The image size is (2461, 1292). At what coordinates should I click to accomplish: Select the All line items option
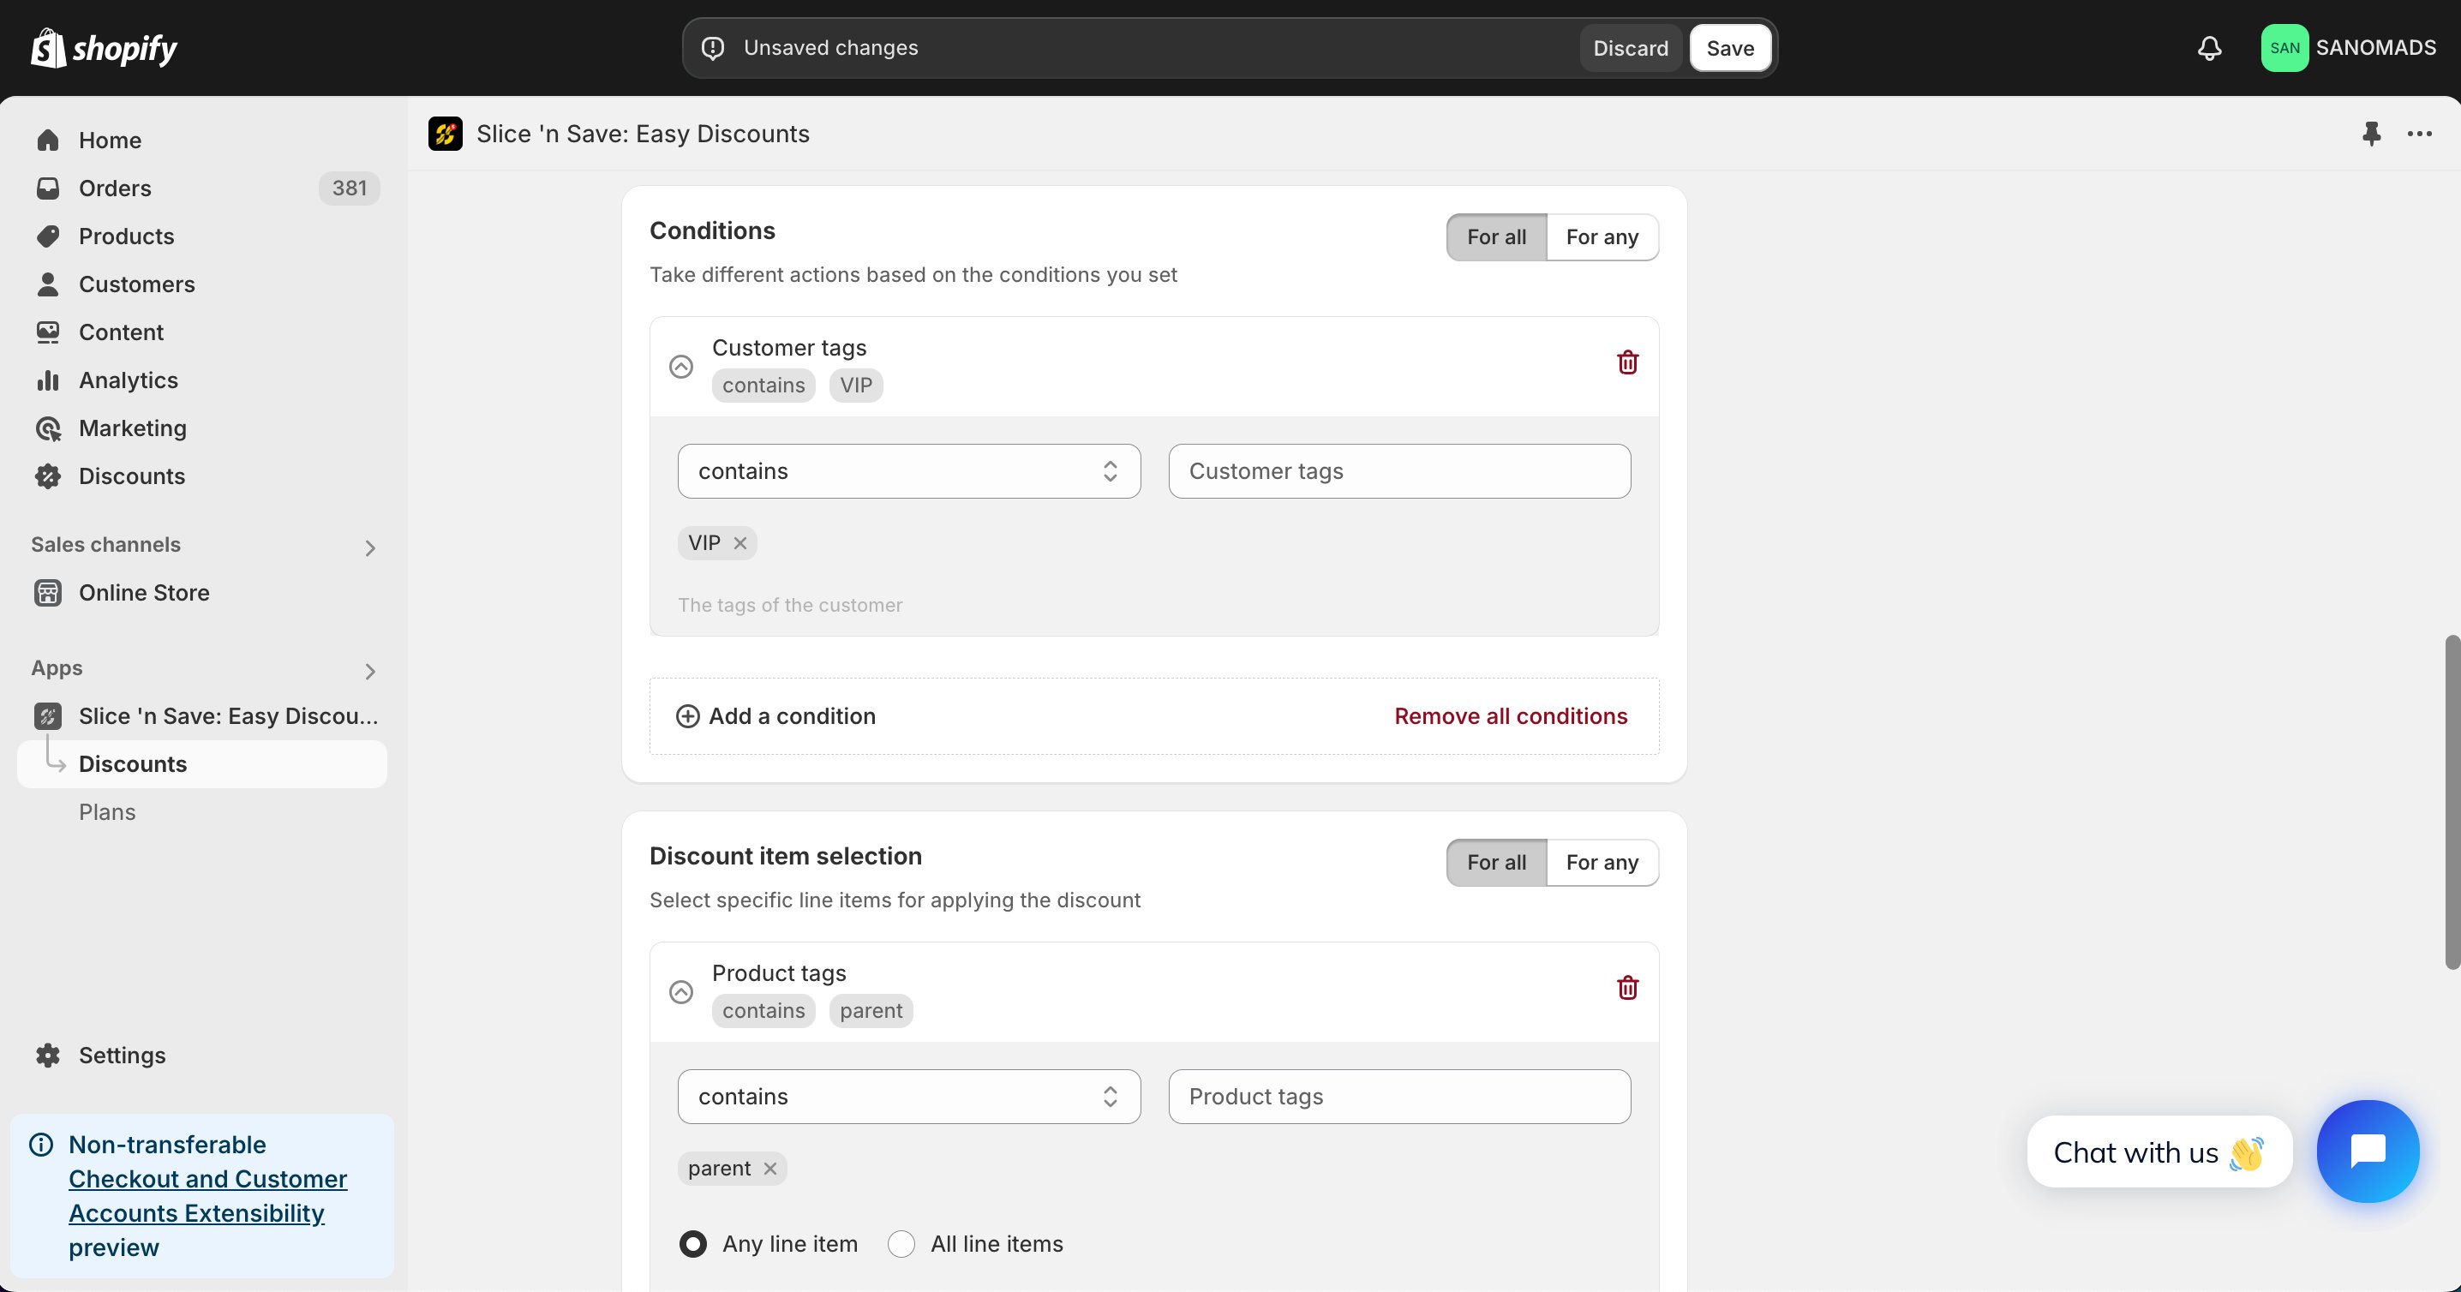901,1243
